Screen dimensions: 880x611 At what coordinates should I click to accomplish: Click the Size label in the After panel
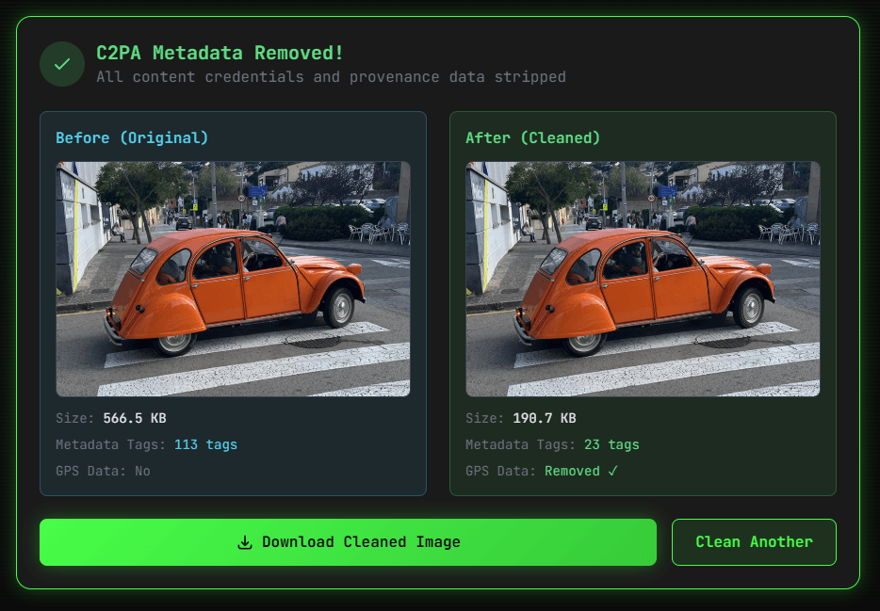coord(482,417)
